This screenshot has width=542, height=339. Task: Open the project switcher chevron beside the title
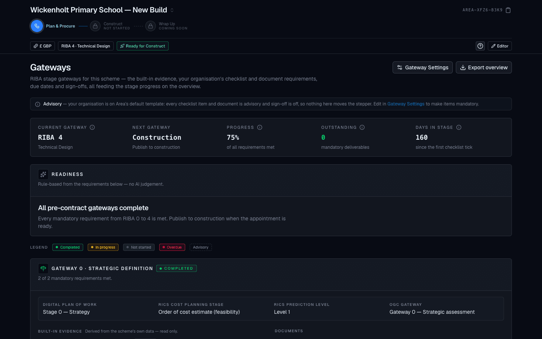(x=172, y=10)
